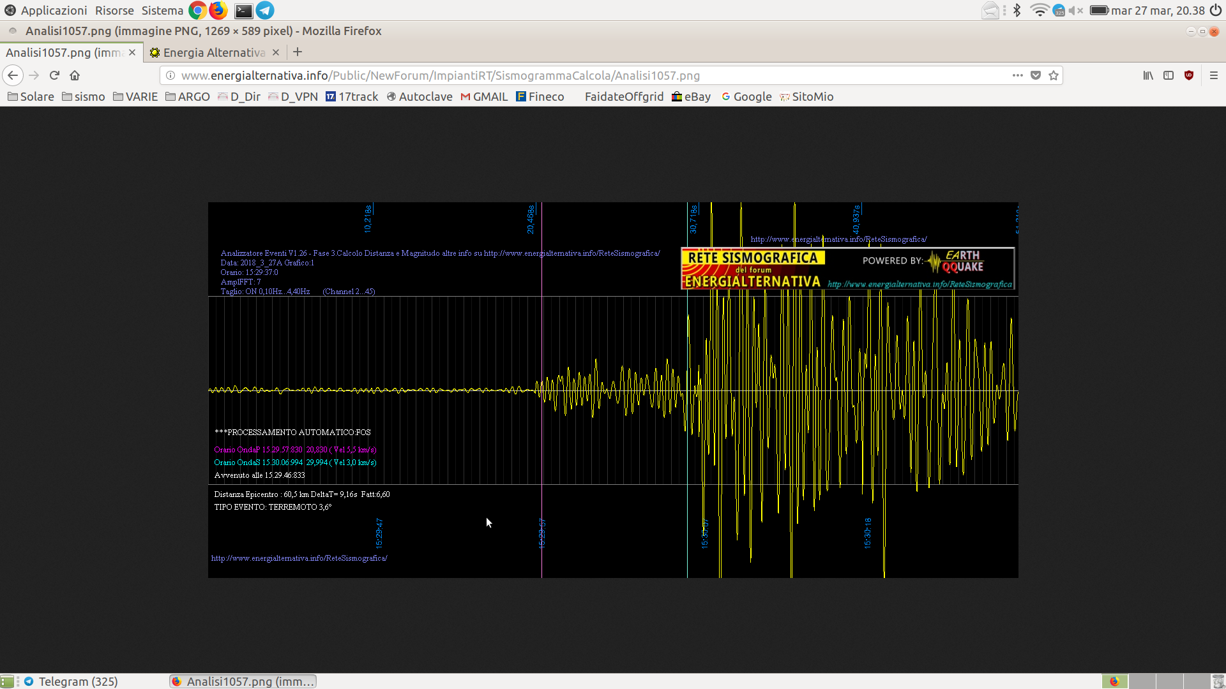Image resolution: width=1226 pixels, height=689 pixels.
Task: Go to the Firefox home page
Action: click(x=75, y=75)
